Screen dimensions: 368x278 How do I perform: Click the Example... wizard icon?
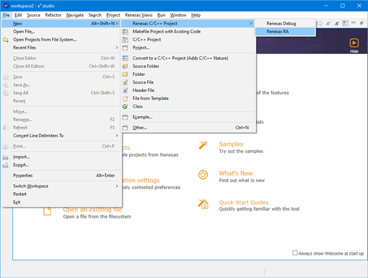click(125, 117)
